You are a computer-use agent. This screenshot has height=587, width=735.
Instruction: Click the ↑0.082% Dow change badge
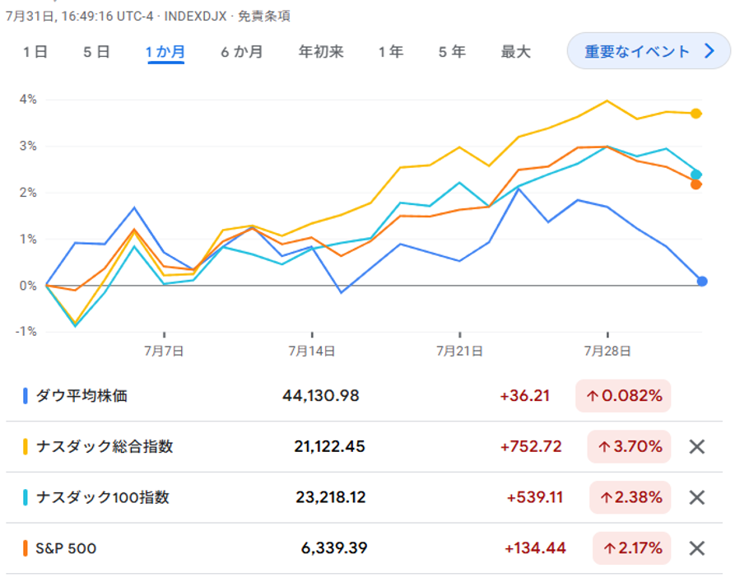623,396
